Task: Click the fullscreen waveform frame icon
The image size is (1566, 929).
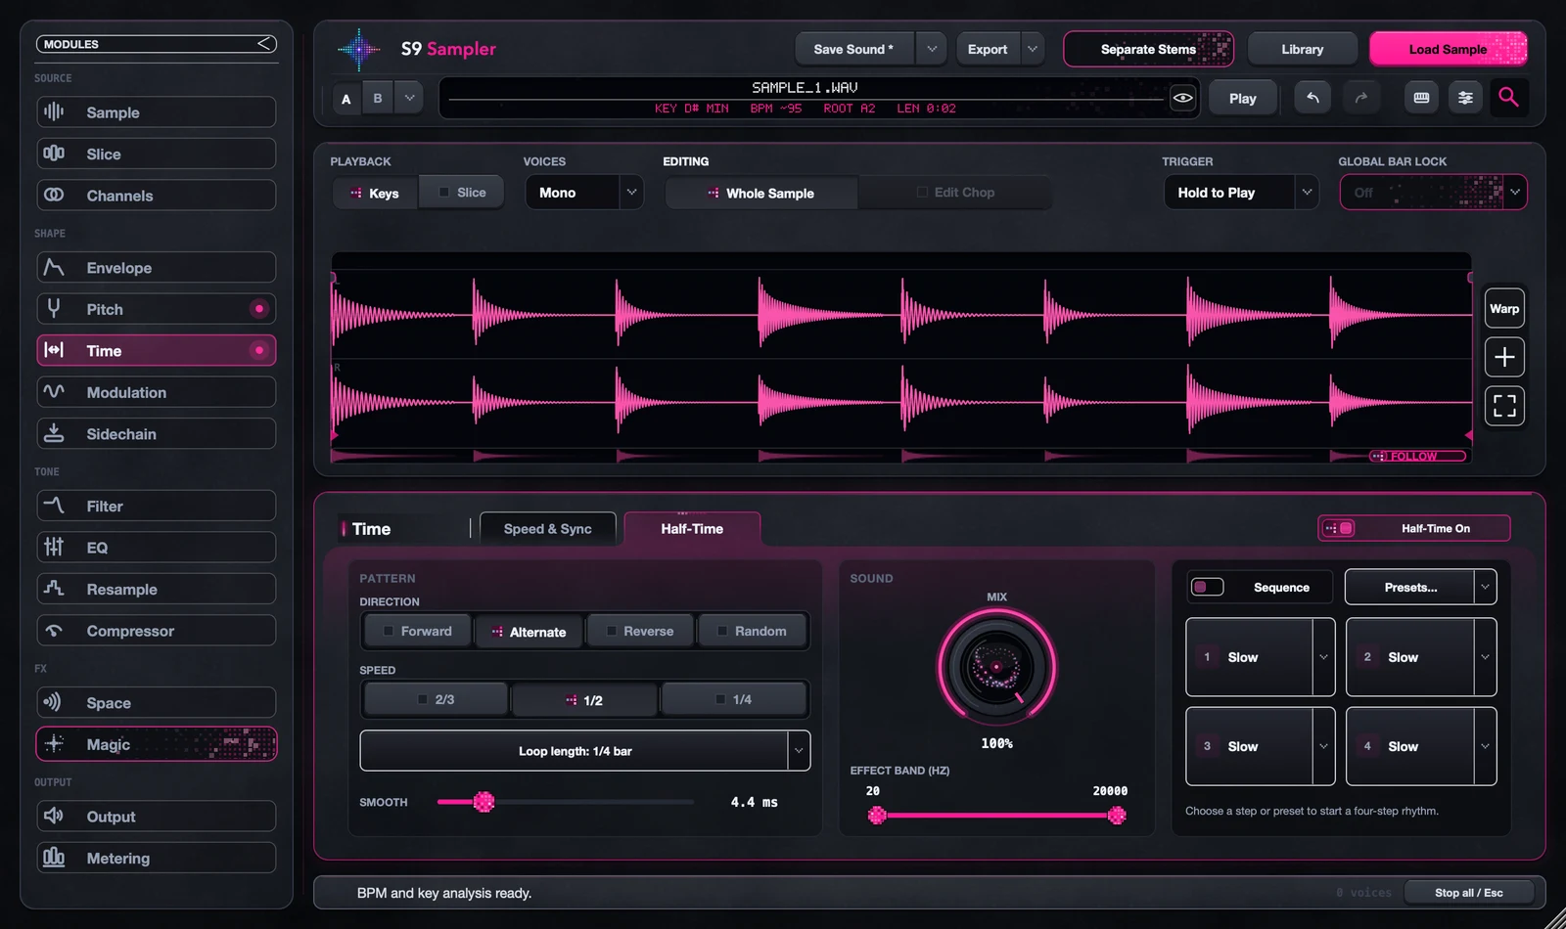Action: tap(1504, 405)
